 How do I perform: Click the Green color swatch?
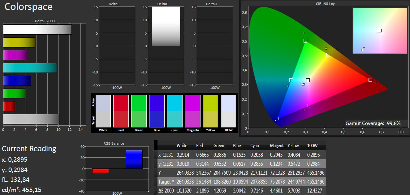[139, 111]
